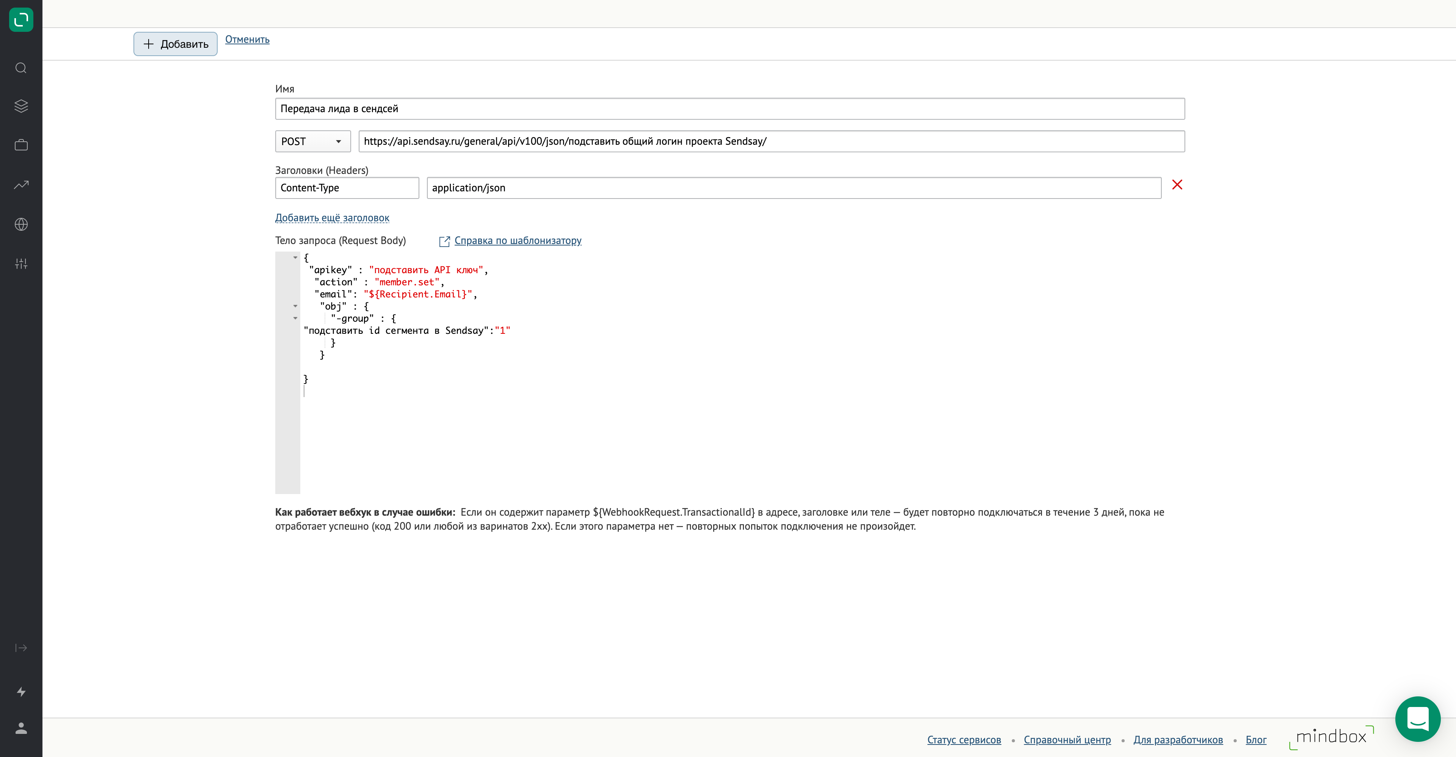Click the "${Recipient.Email}" value
The height and width of the screenshot is (757, 1456).
[418, 294]
